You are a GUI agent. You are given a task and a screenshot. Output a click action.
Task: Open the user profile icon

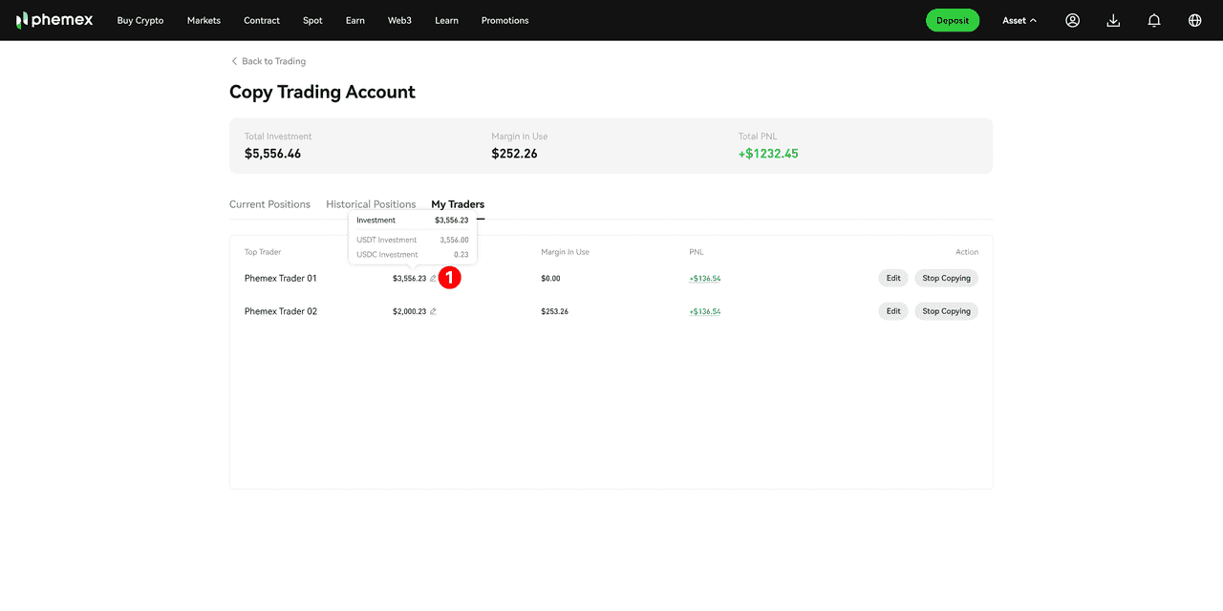point(1072,20)
